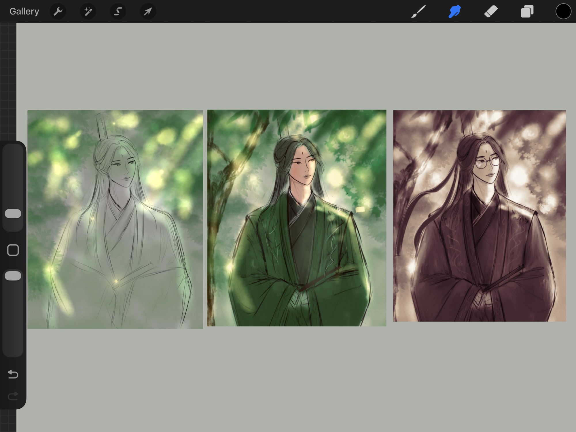
Task: Click the brush size slider handle
Action: pos(13,214)
